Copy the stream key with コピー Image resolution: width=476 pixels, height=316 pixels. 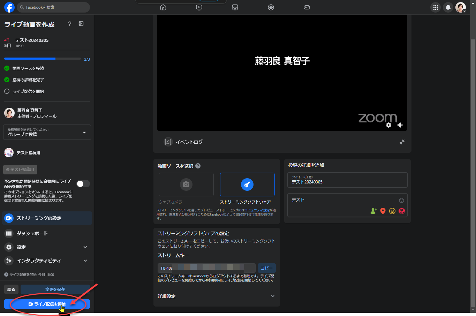click(267, 268)
